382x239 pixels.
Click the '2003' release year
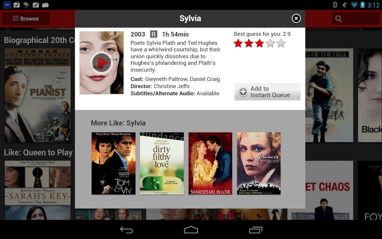[138, 34]
